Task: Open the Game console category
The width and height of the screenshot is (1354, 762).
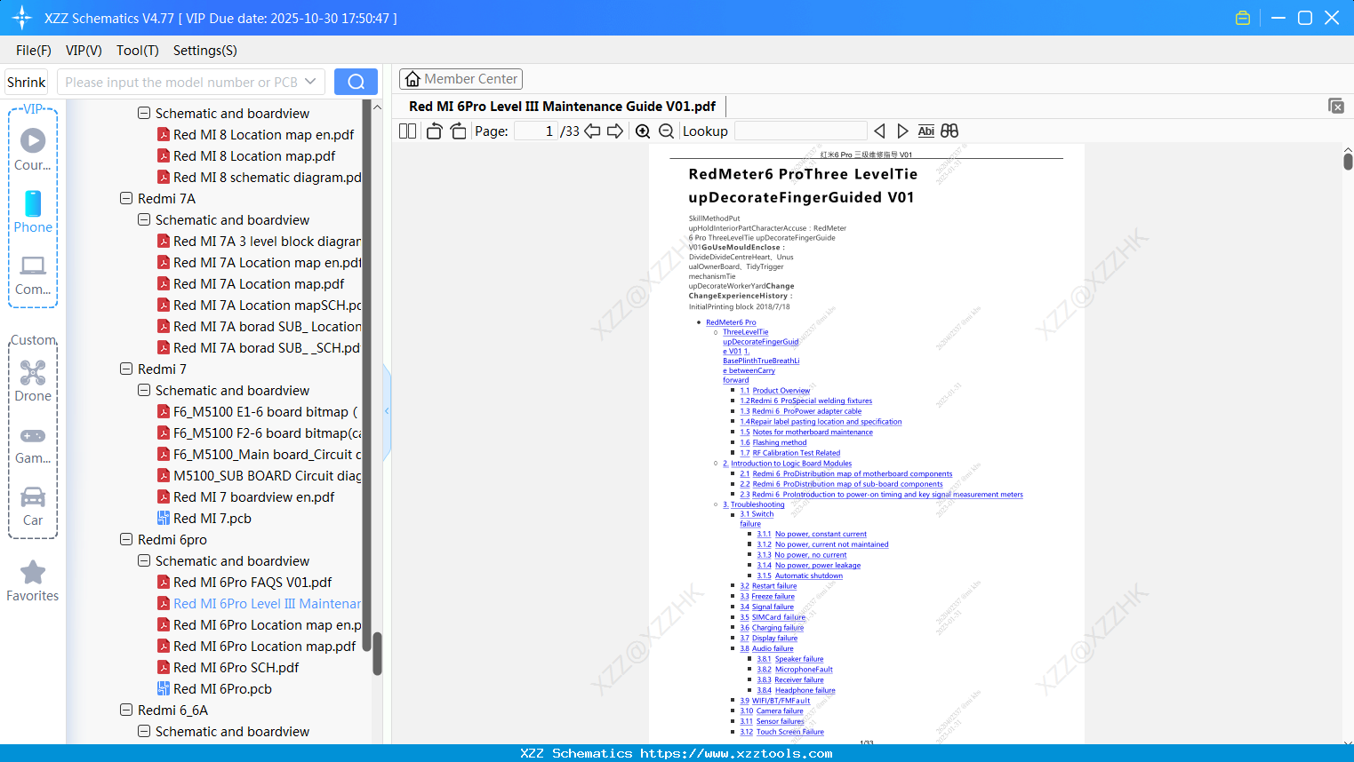Action: click(33, 445)
